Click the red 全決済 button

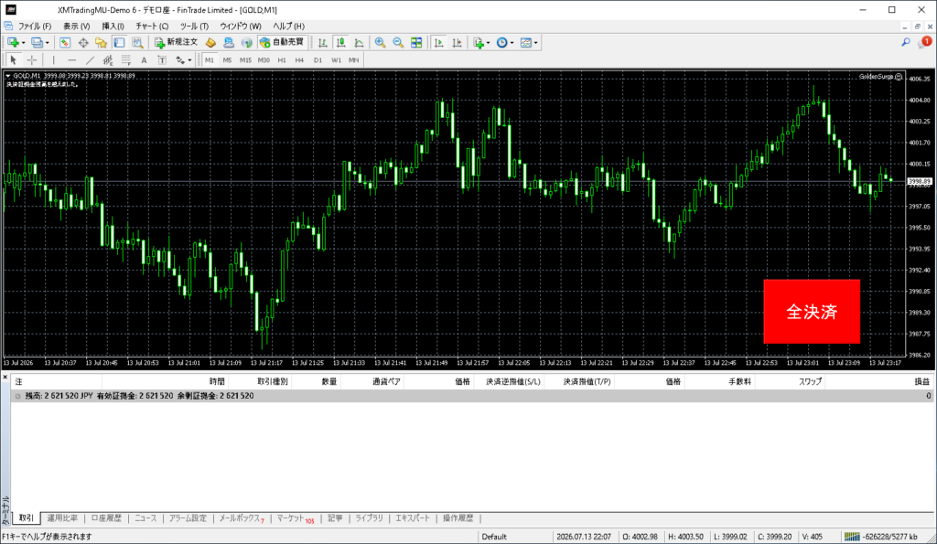click(812, 311)
